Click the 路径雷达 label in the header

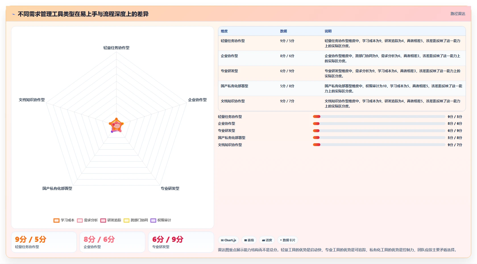point(458,14)
